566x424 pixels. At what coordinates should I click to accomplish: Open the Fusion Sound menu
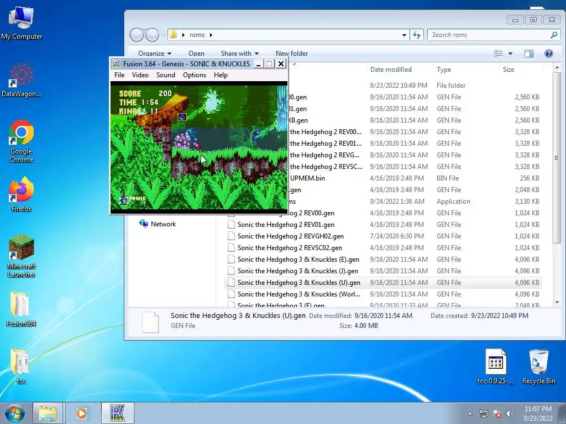point(166,75)
